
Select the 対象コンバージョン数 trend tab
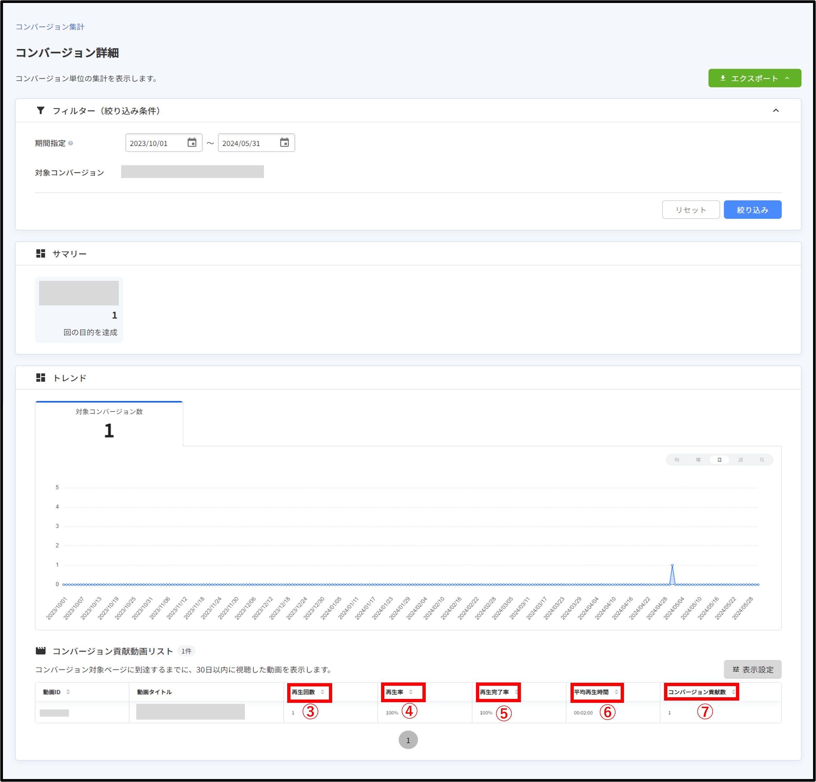pyautogui.click(x=109, y=423)
